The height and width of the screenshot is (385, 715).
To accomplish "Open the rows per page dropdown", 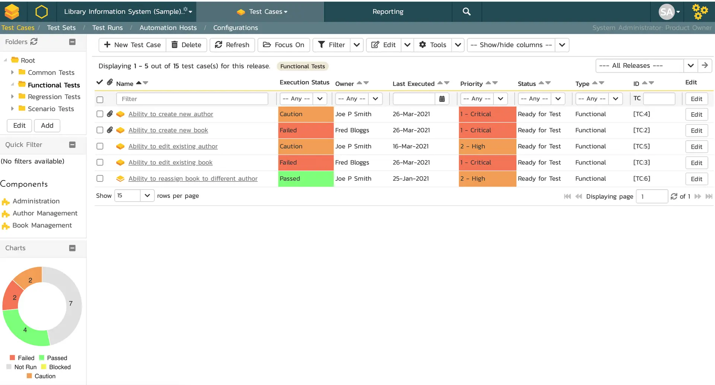I will (x=147, y=196).
